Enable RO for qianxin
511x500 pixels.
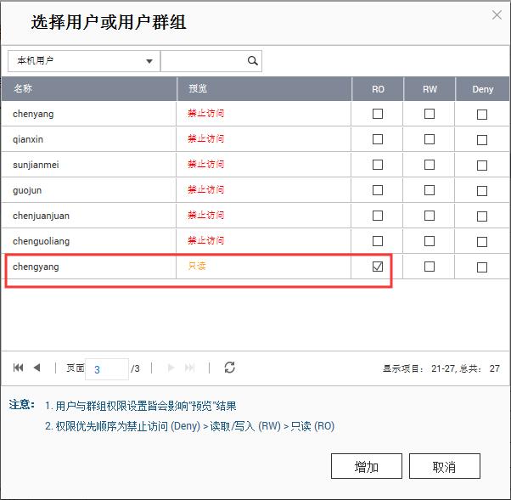tap(378, 139)
